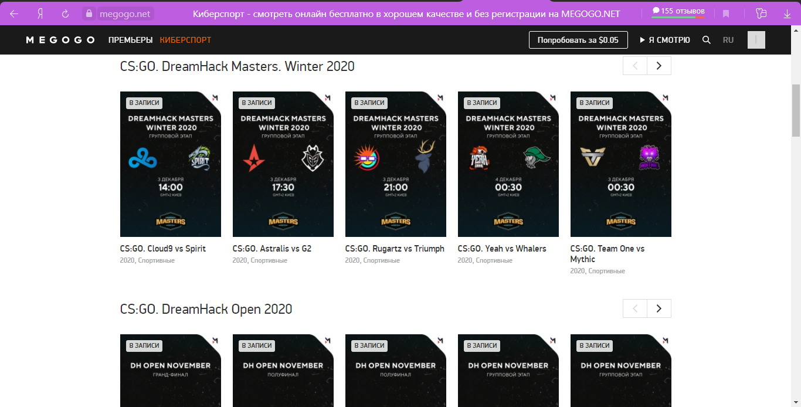Open the Team One vs Mythic match thumbnail

click(621, 164)
